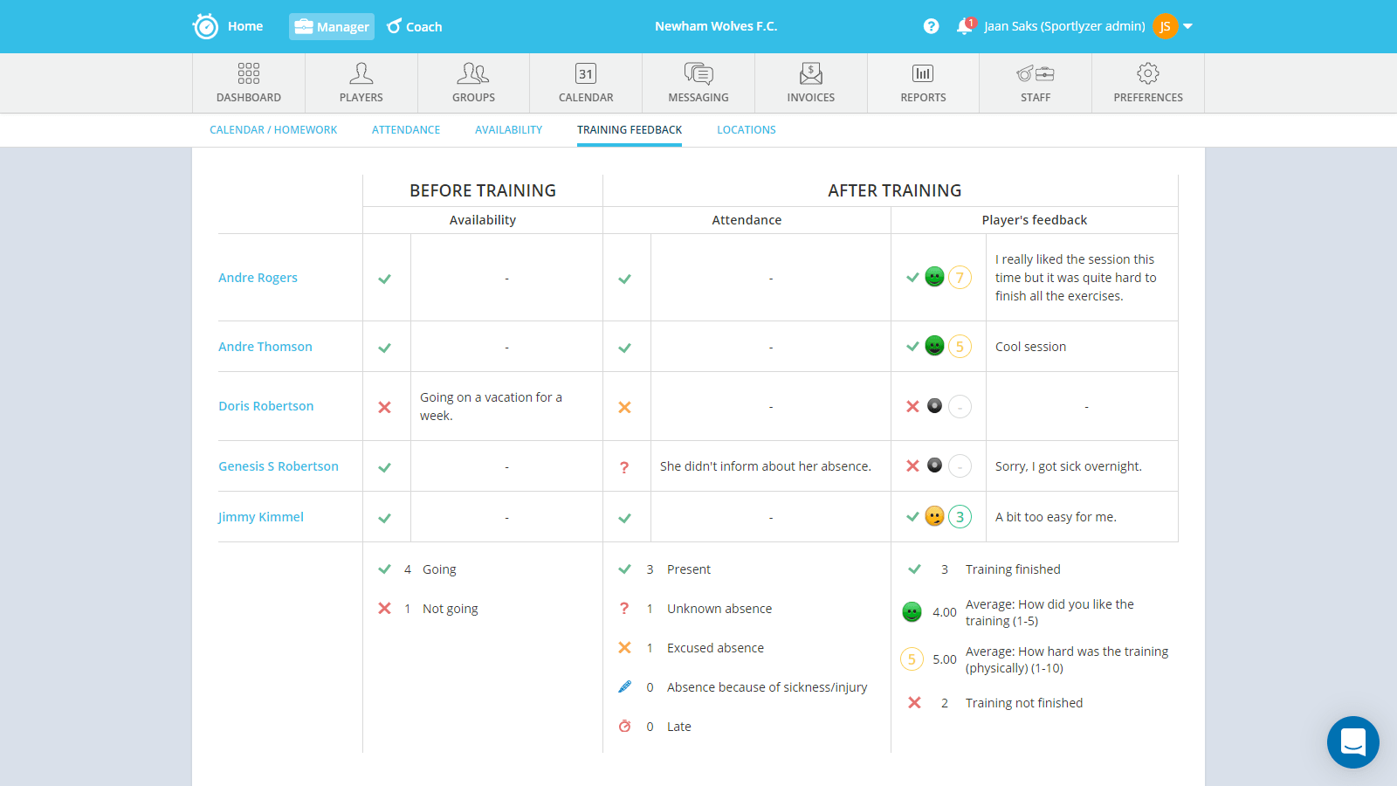Viewport: 1397px width, 786px height.
Task: Click Andre Rogers' difficulty rating 7 circle
Action: [960, 278]
